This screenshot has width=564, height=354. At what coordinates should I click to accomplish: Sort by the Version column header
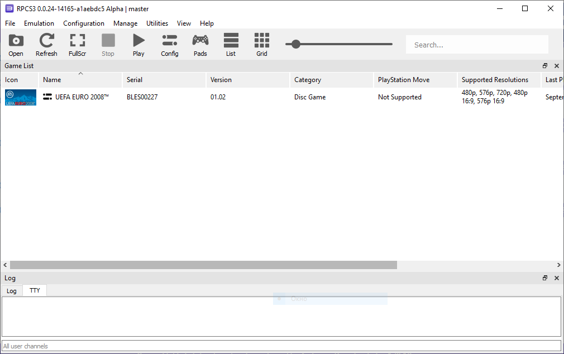click(x=248, y=80)
